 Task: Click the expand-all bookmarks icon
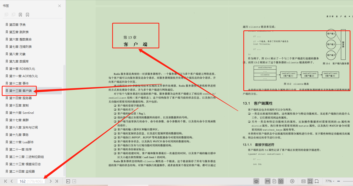coord(6,15)
